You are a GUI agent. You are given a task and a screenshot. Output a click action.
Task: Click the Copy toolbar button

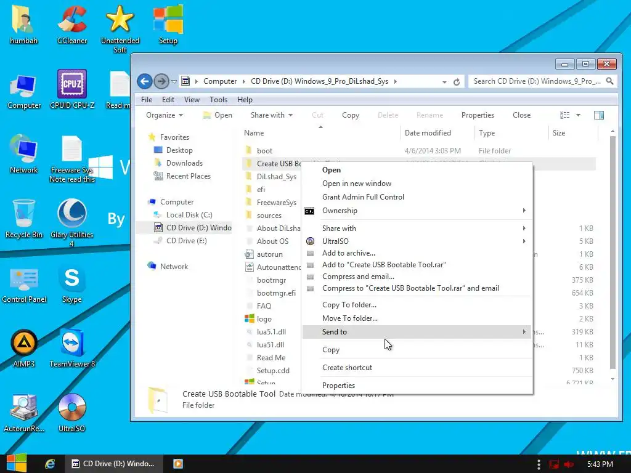351,115
